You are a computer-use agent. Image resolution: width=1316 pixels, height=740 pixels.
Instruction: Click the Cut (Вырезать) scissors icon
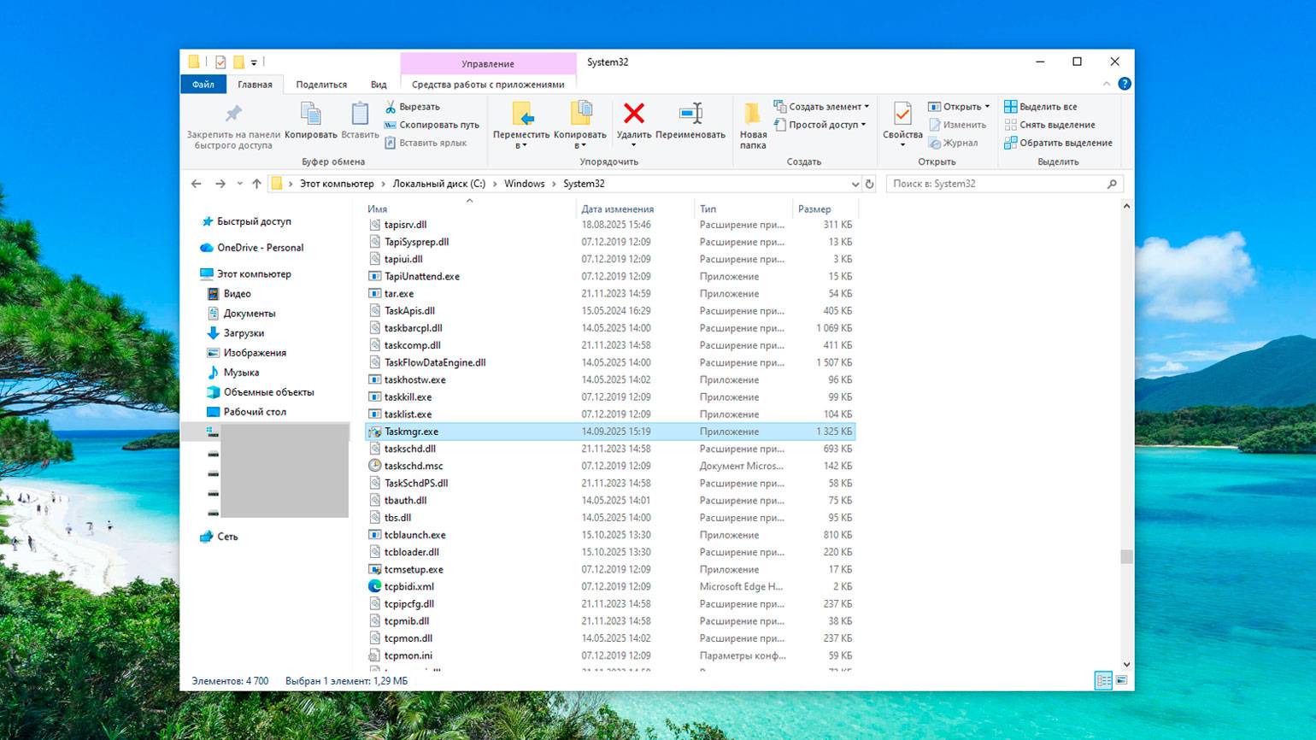[391, 107]
